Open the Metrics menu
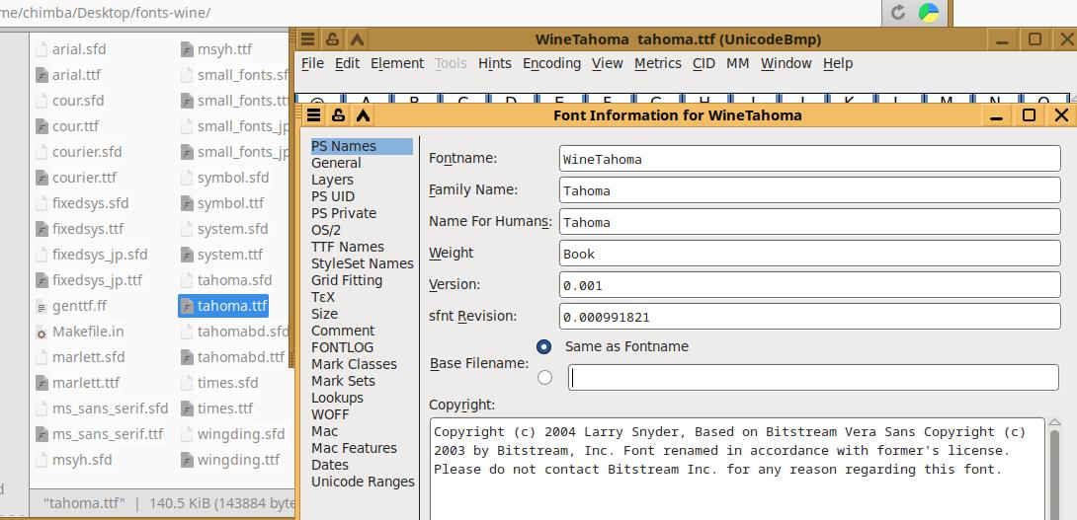1077x520 pixels. tap(657, 63)
